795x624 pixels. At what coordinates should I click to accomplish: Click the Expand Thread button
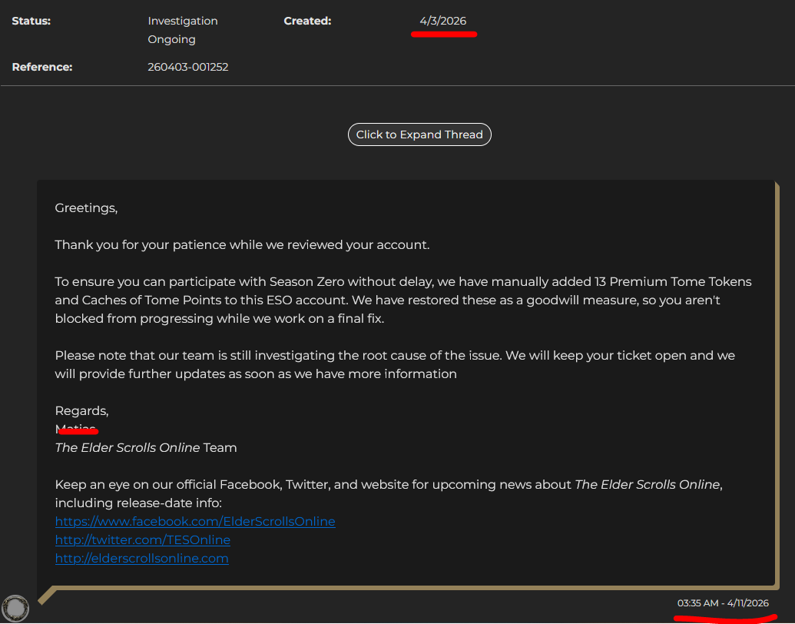419,134
